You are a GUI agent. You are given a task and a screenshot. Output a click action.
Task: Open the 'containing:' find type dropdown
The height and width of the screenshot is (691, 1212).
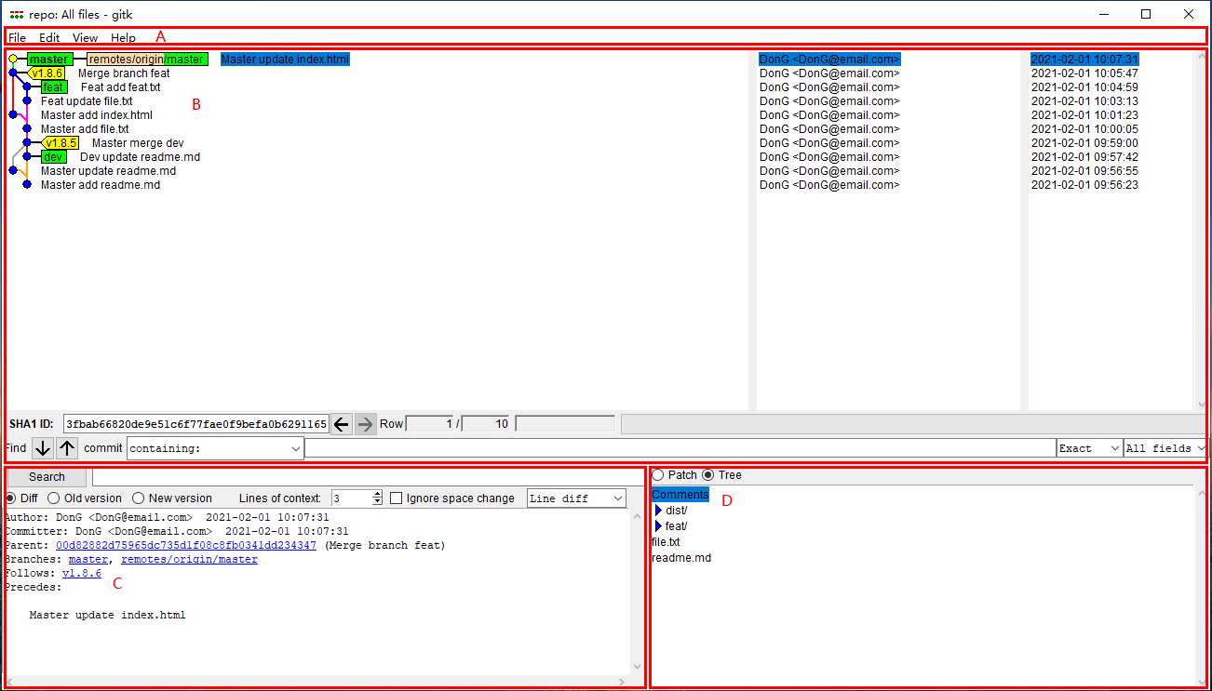point(215,448)
